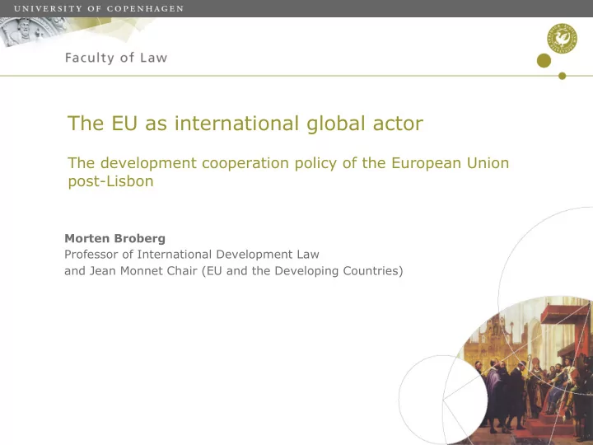Click the 'Jean Monnet Chair' line
Viewport: 593px width, 445px height.
click(x=234, y=271)
